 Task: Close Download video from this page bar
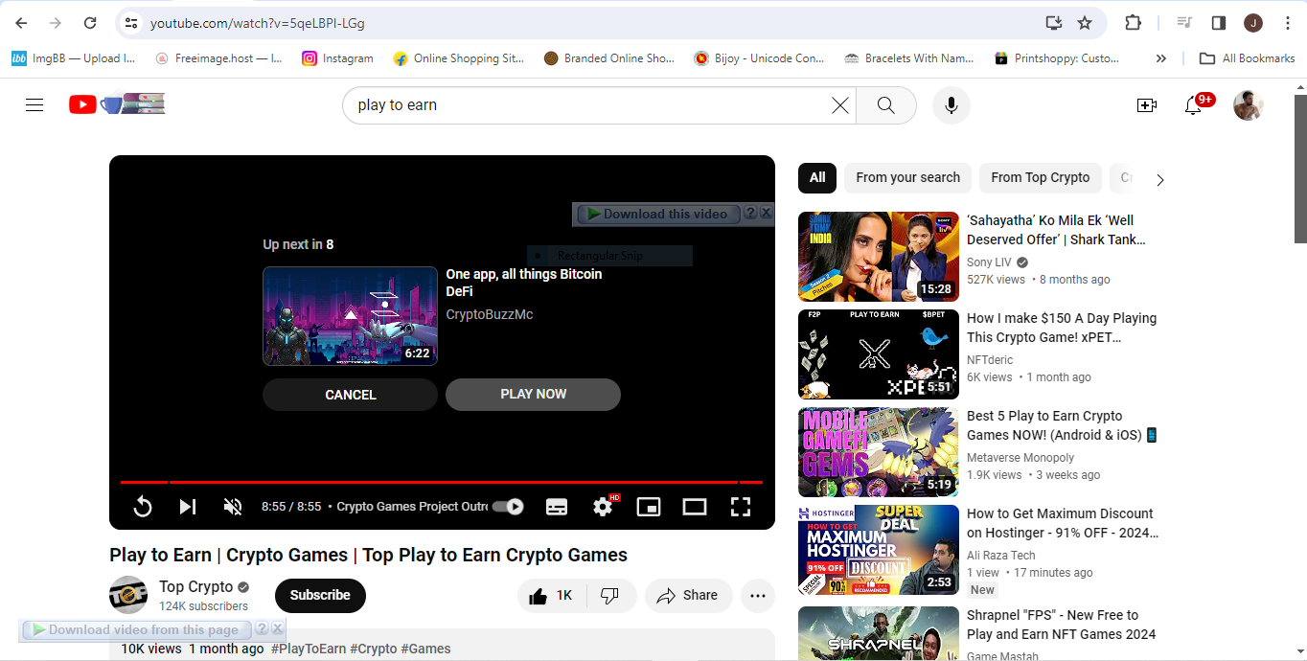click(278, 628)
